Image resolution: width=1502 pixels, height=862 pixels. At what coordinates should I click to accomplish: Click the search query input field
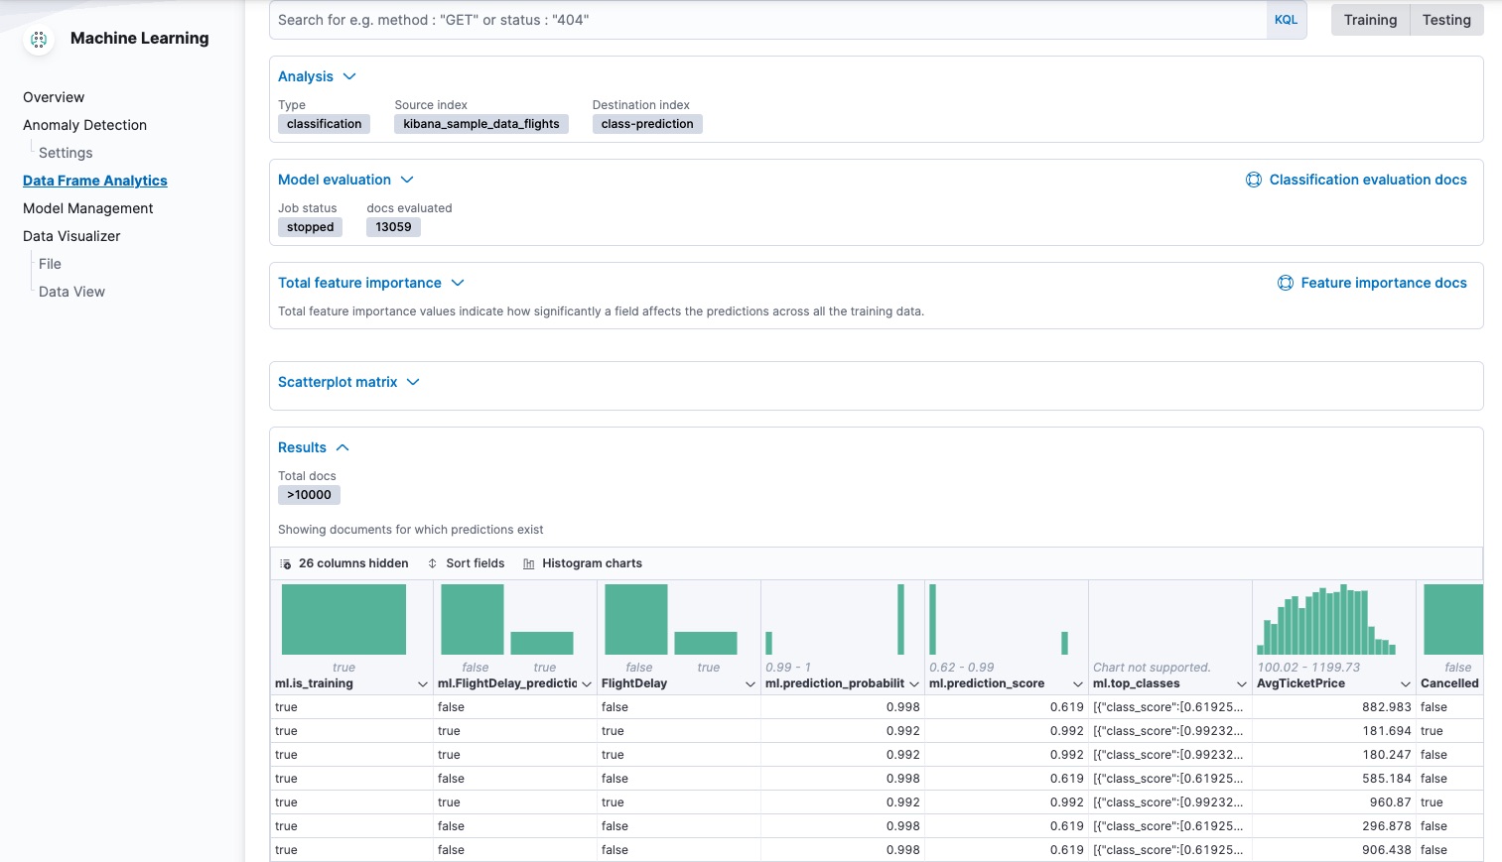tap(695, 19)
